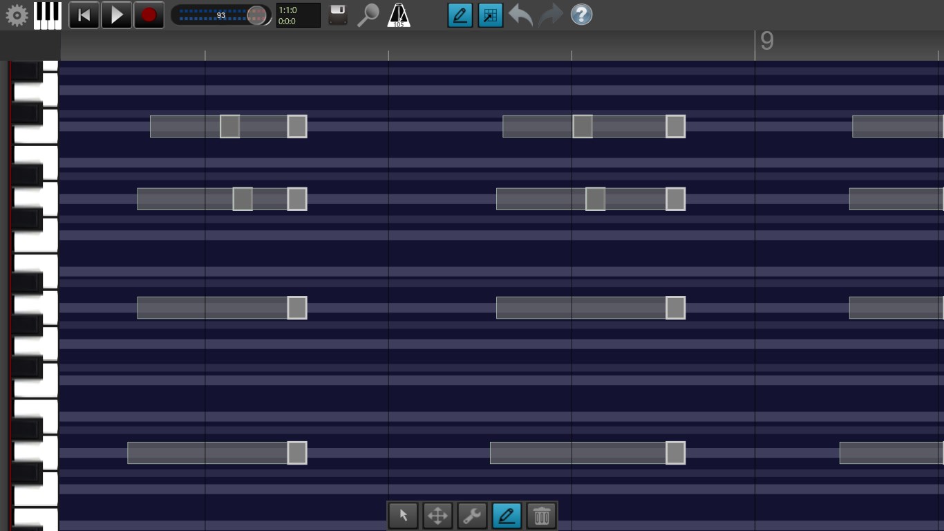Open the metronome settings
944x531 pixels.
399,15
